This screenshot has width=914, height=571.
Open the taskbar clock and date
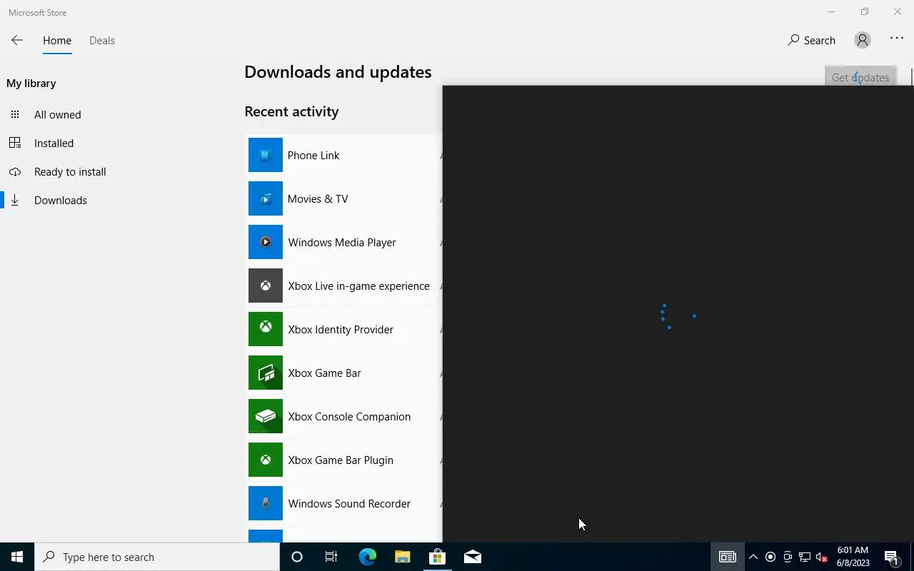853,557
